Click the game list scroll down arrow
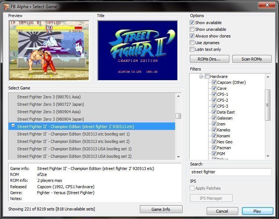 [x=178, y=157]
